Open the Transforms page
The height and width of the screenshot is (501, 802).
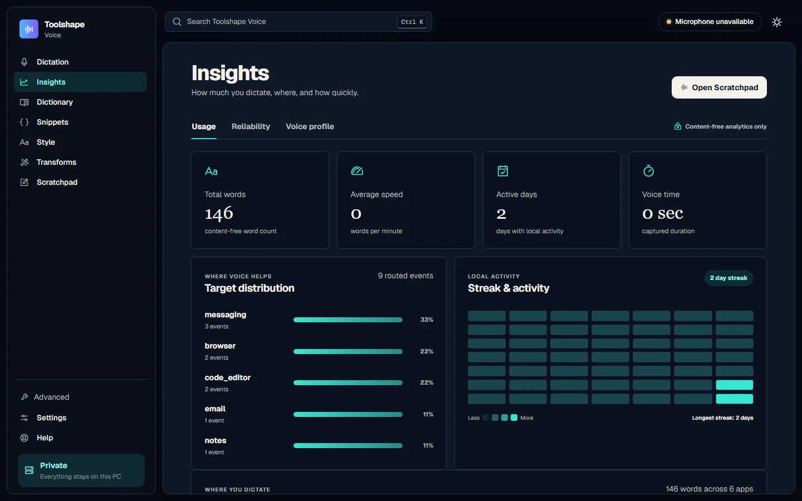[80, 162]
